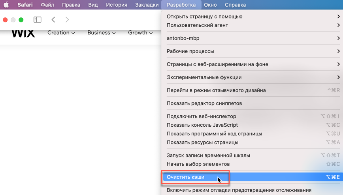Expand the Creation dropdown on Wix
Image resolution: width=343 pixels, height=195 pixels.
click(x=61, y=33)
